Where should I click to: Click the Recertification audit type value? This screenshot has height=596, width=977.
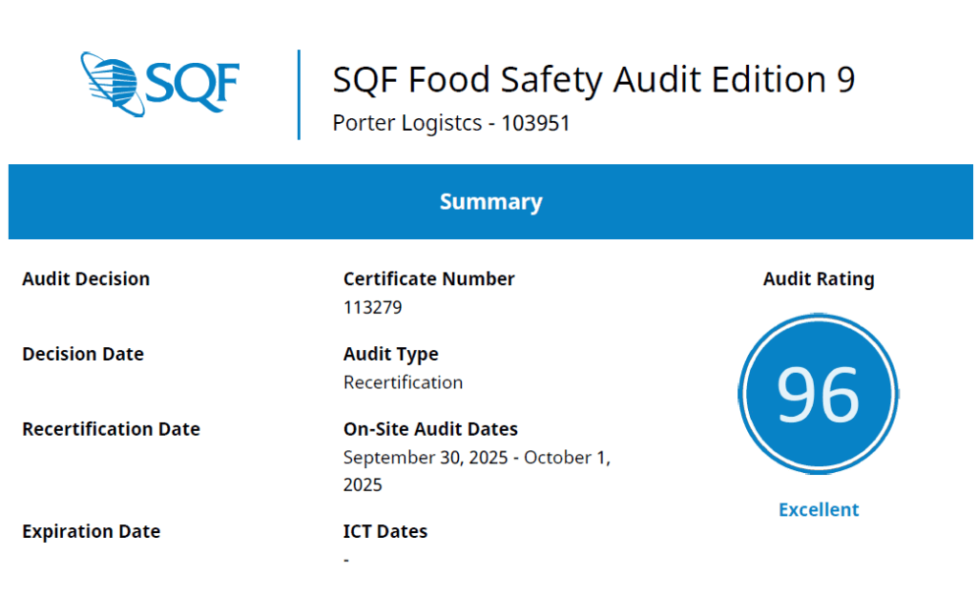[x=403, y=382]
